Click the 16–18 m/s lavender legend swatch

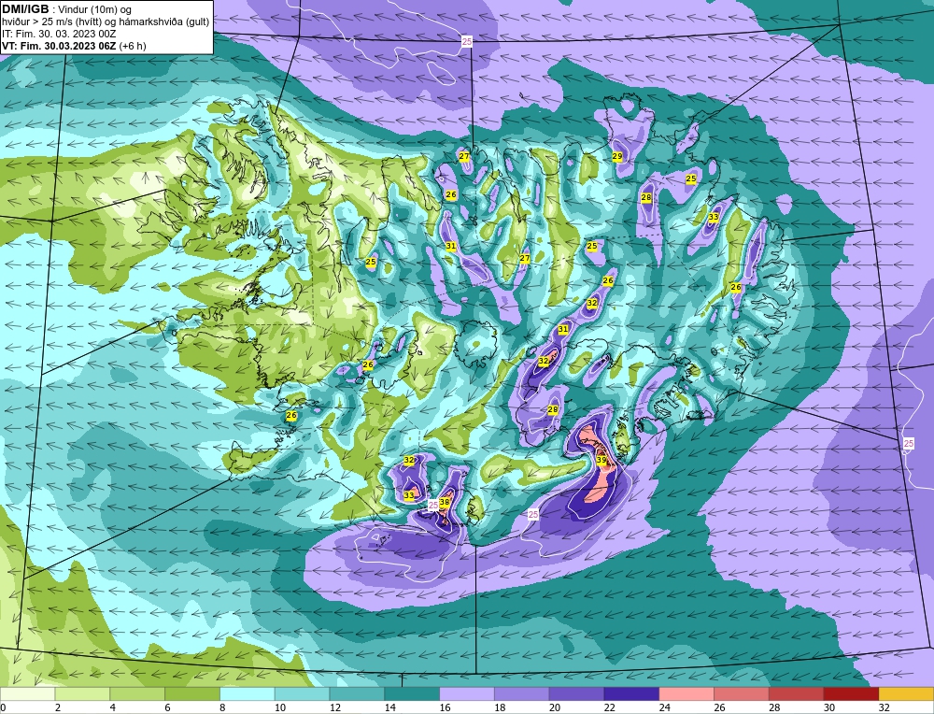click(467, 694)
